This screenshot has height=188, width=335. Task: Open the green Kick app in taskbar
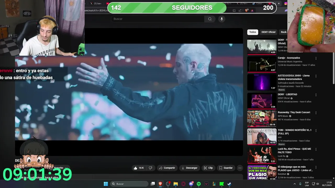tap(222, 184)
